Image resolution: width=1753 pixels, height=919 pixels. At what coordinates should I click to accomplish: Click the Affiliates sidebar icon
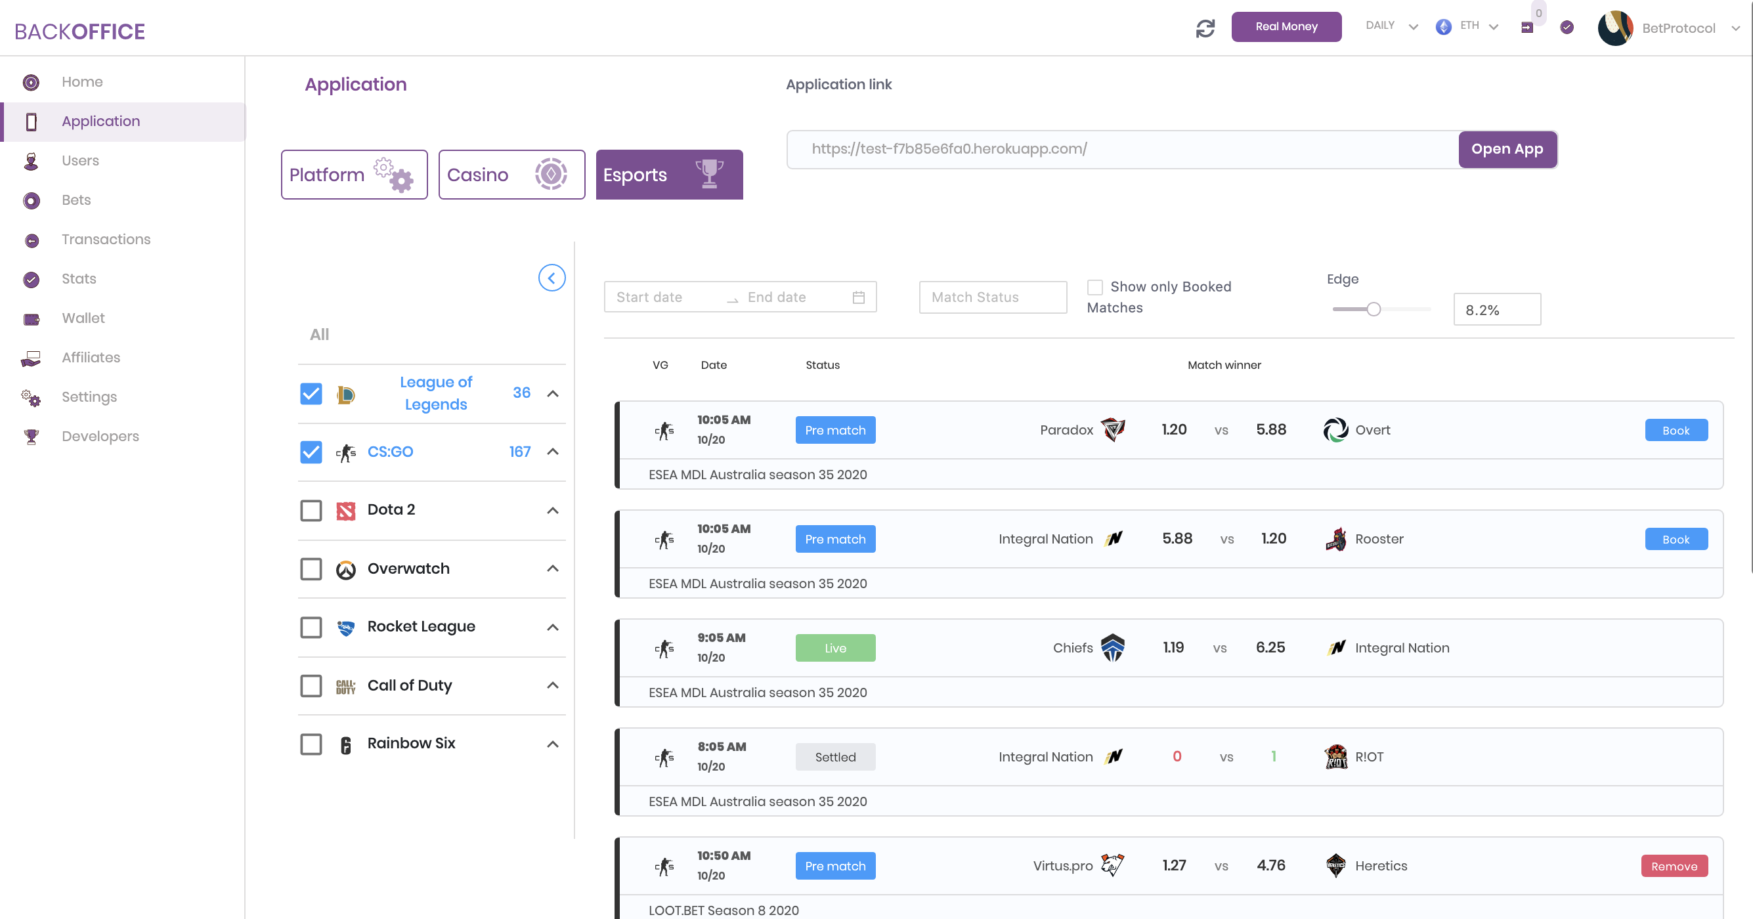pos(32,358)
